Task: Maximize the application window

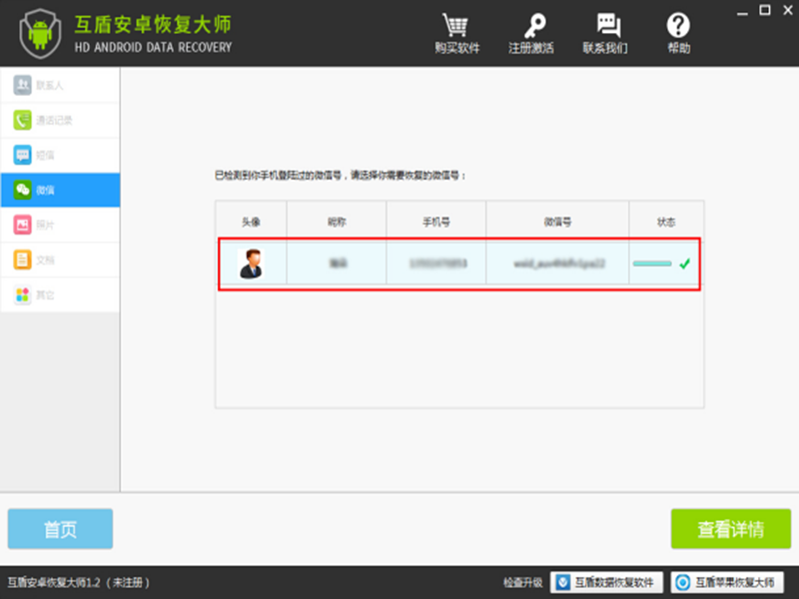Action: [x=765, y=10]
